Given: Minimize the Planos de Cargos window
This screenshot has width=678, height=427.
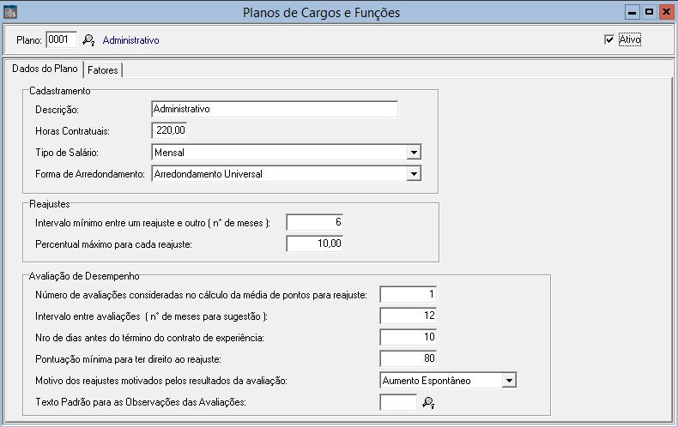Looking at the screenshot, I should pyautogui.click(x=632, y=13).
